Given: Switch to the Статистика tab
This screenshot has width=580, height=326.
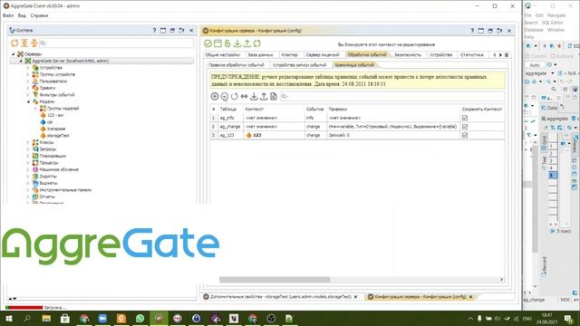Looking at the screenshot, I should pyautogui.click(x=471, y=54).
